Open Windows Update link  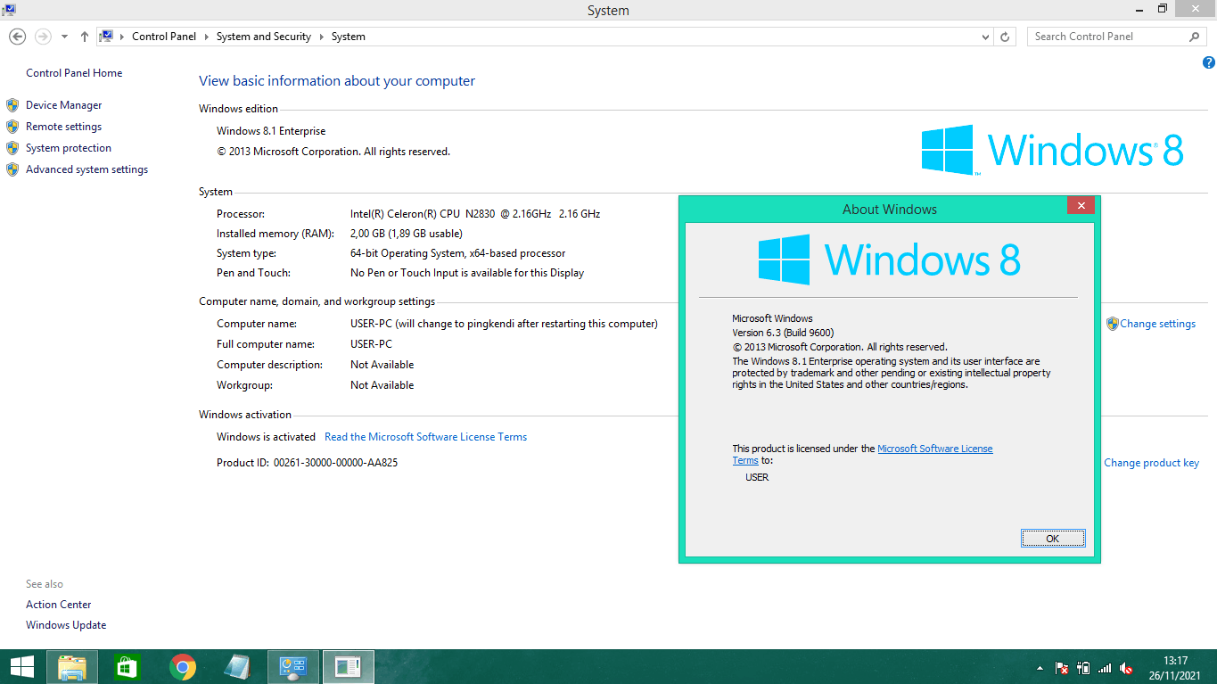coord(66,625)
